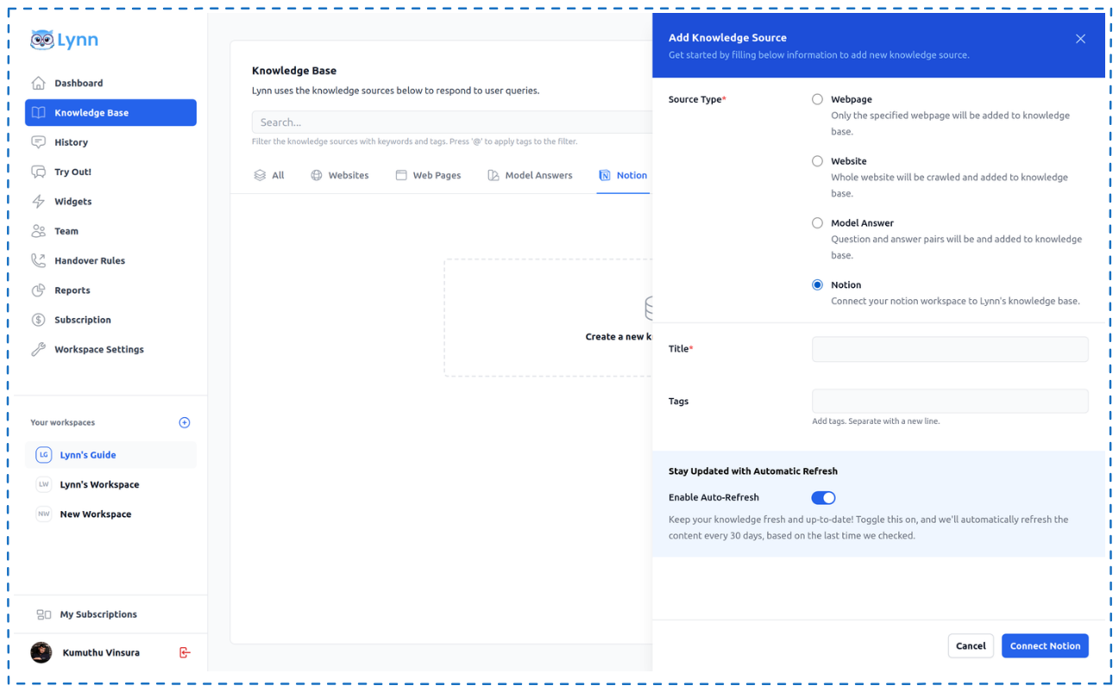The image size is (1119, 692).
Task: Disable the Auto-Refresh toggle
Action: tap(823, 498)
